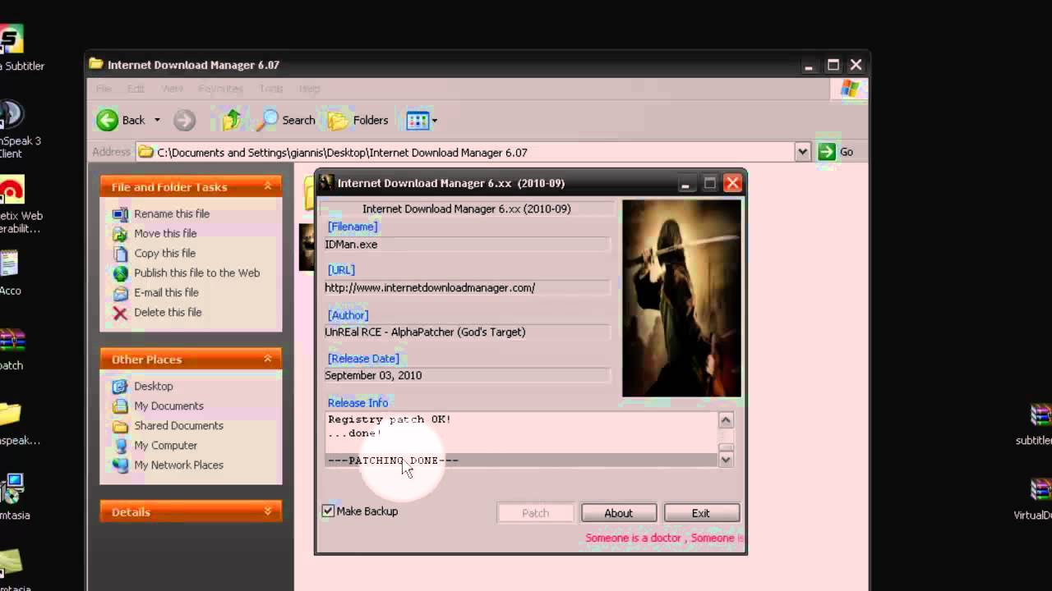
Task: Click the samurai image in patcher
Action: coord(681,298)
